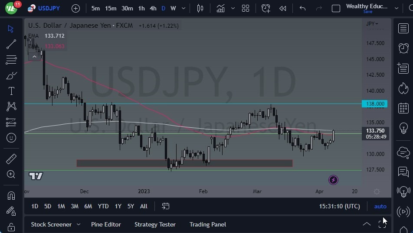This screenshot has height=233, width=413.
Task: Select the patterns drawing tool
Action: point(11,106)
